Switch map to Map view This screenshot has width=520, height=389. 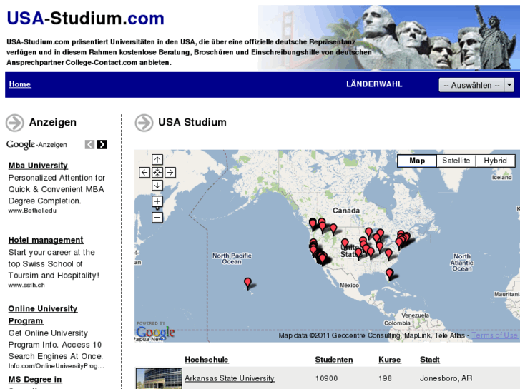pyautogui.click(x=417, y=161)
